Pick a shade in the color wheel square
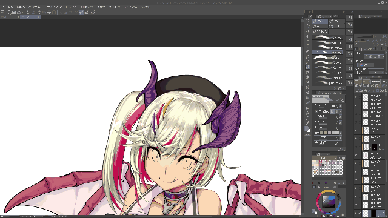This screenshot has width=388, height=218. click(x=329, y=202)
